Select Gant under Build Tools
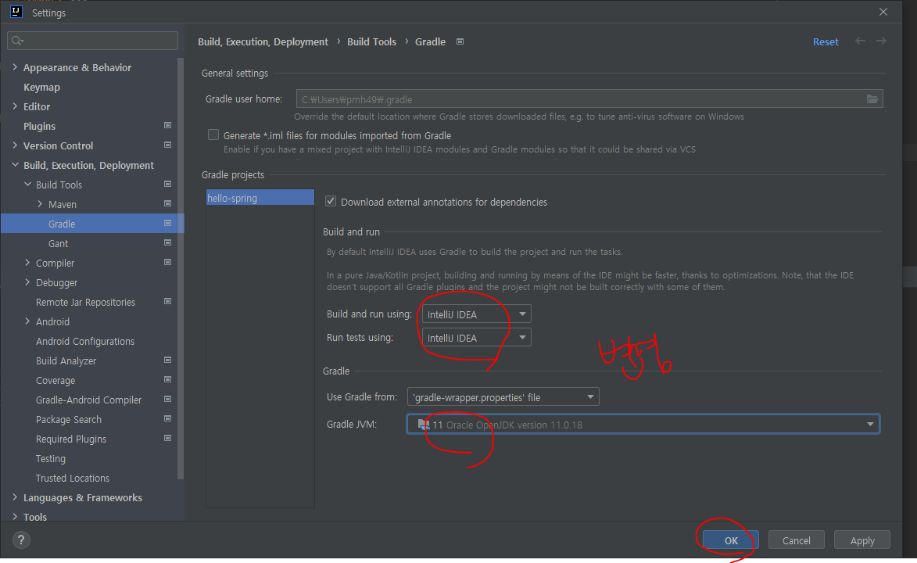Viewport: 917px width, 563px height. click(58, 243)
